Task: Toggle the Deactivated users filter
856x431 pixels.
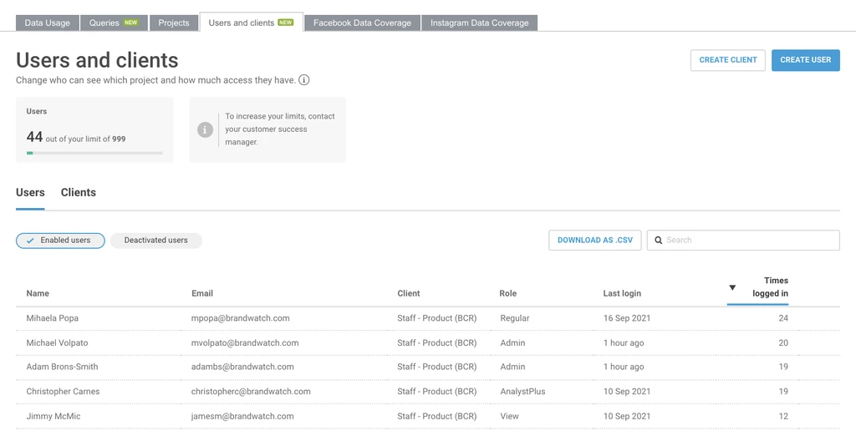Action: (155, 241)
